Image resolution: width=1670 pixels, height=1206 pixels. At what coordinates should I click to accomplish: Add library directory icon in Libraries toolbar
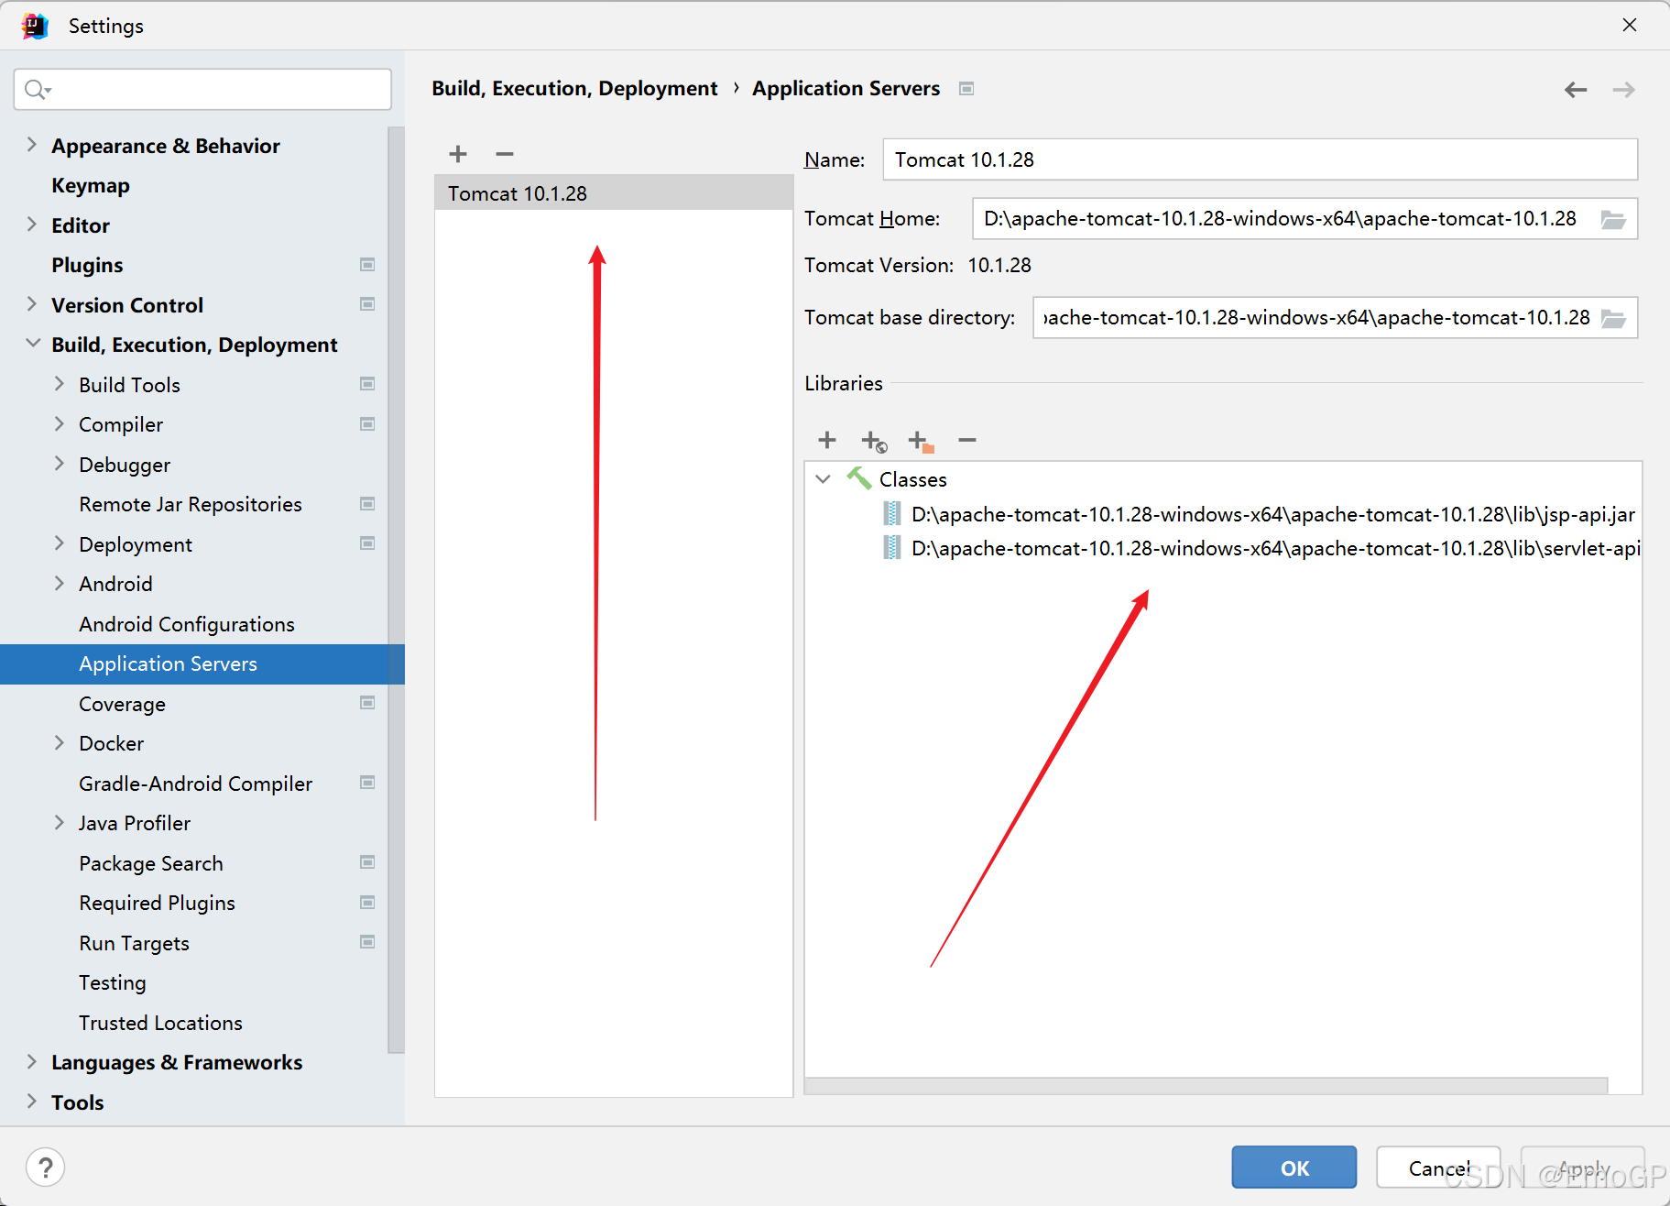click(921, 442)
